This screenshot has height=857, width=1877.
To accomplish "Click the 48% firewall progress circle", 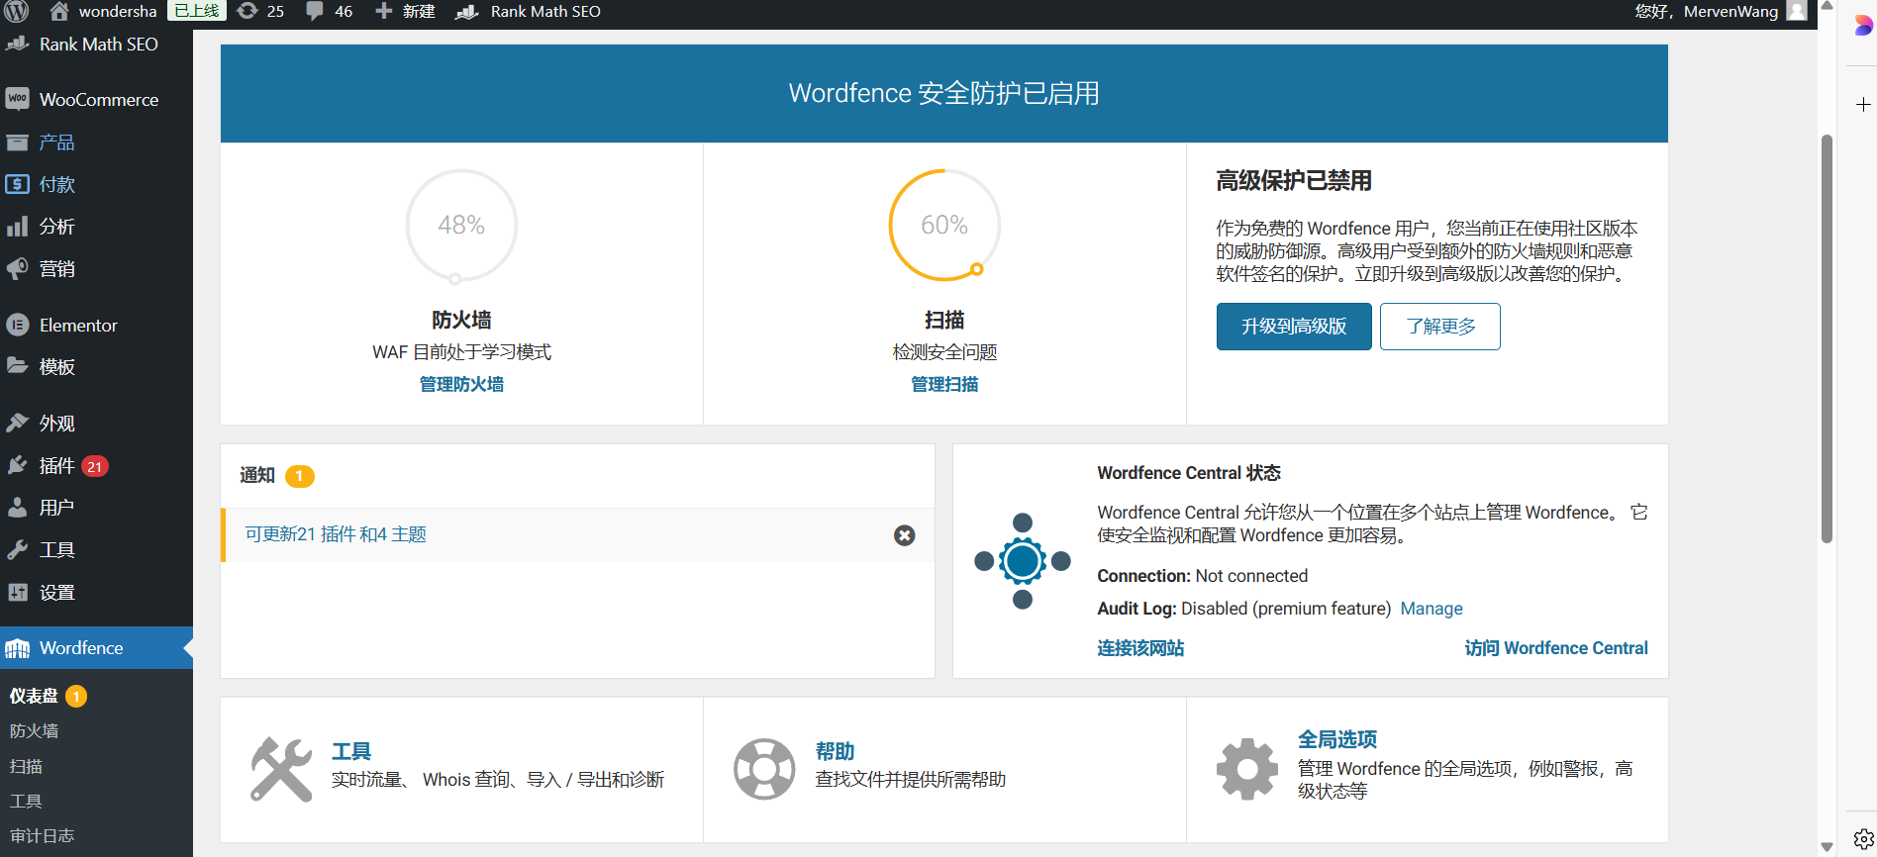I will point(461,226).
